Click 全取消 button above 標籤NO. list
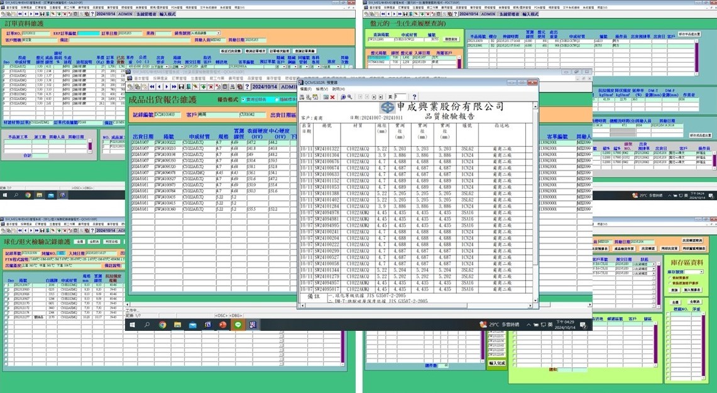Viewport: 717px width, 393px height. pyautogui.click(x=694, y=301)
